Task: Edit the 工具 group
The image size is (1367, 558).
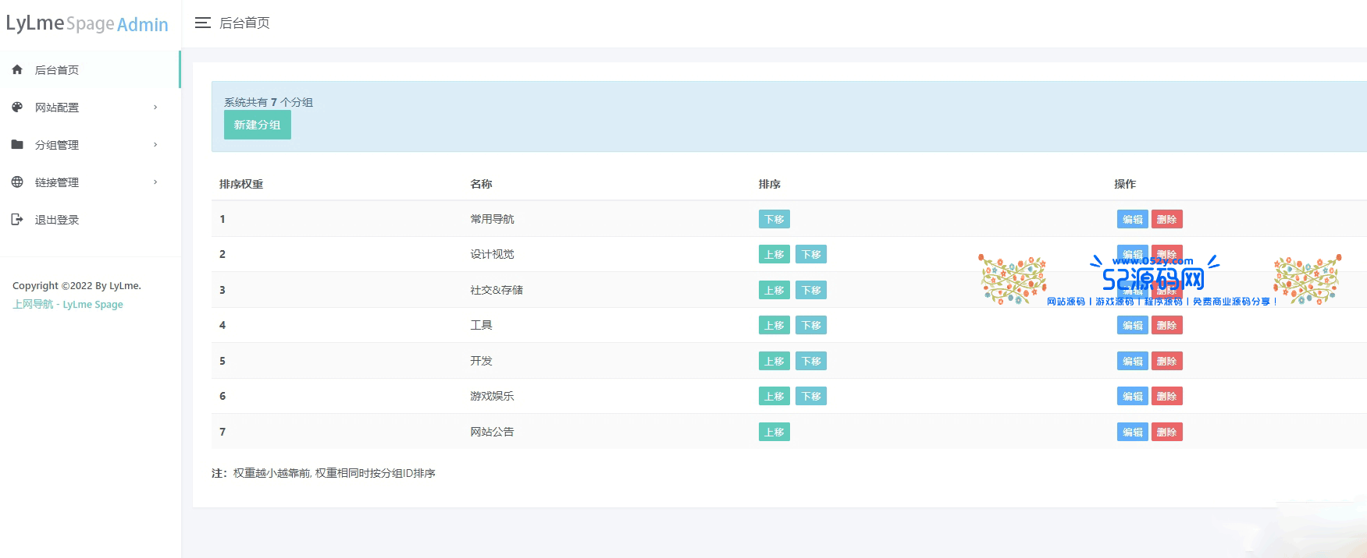Action: tap(1132, 326)
